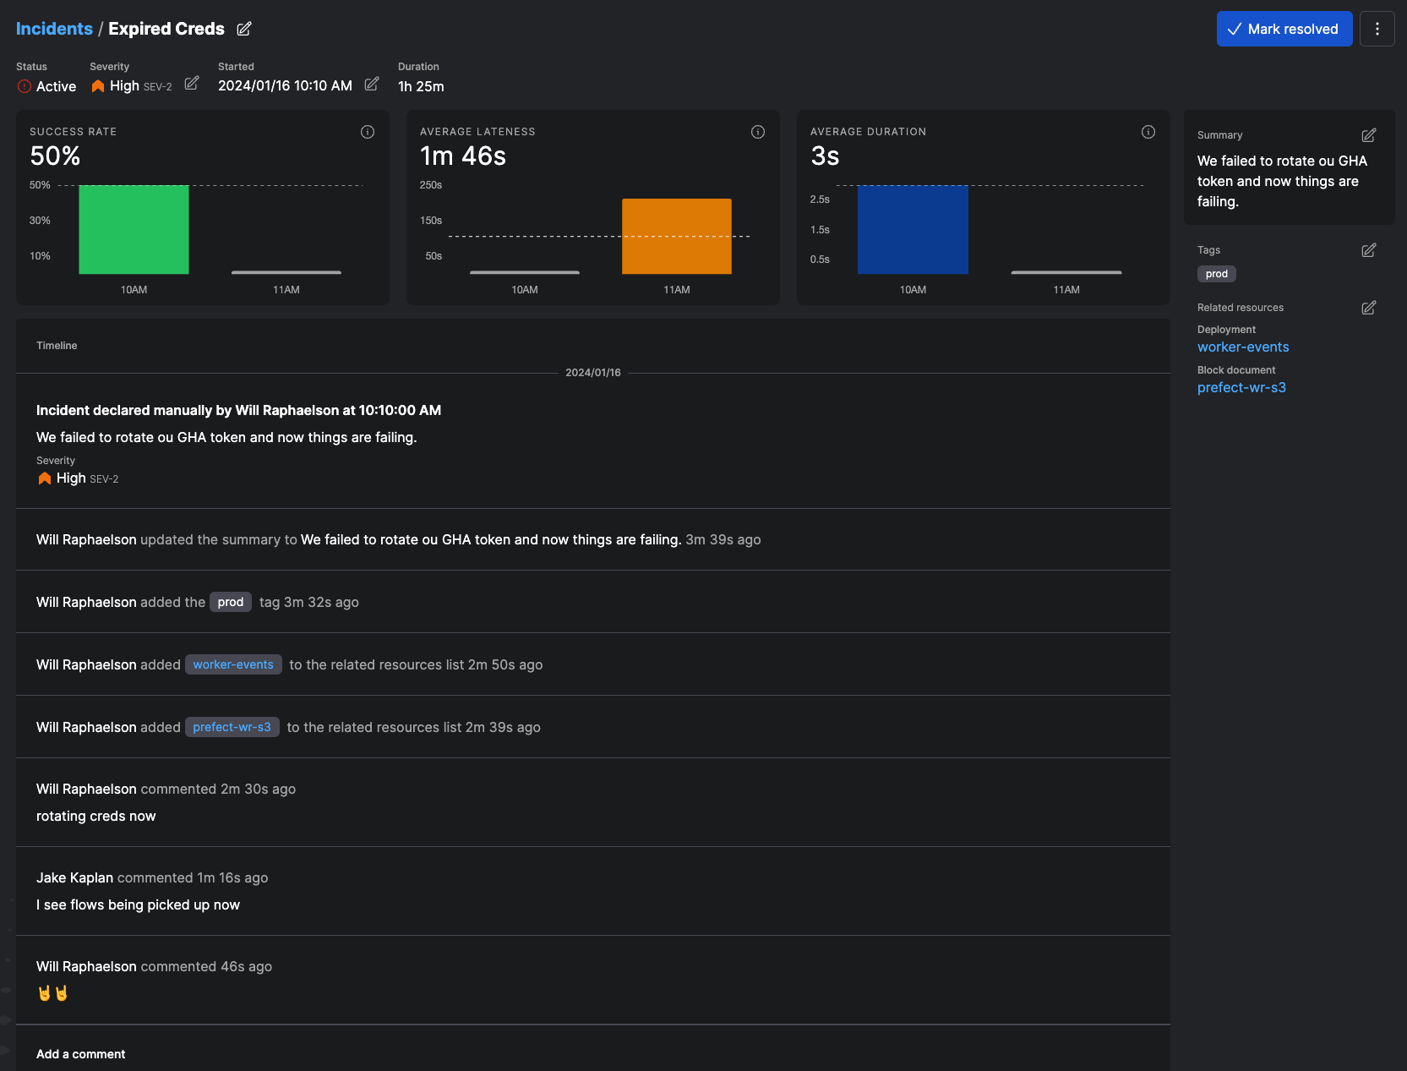Click the sidebar summary text
This screenshot has height=1071, width=1407.
pos(1282,181)
